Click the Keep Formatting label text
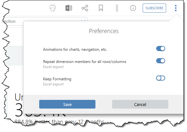This screenshot has height=132, width=187. (57, 79)
